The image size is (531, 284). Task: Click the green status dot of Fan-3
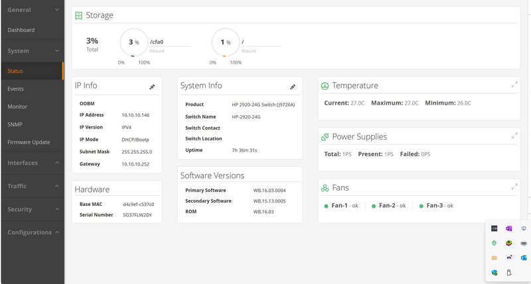(421, 206)
